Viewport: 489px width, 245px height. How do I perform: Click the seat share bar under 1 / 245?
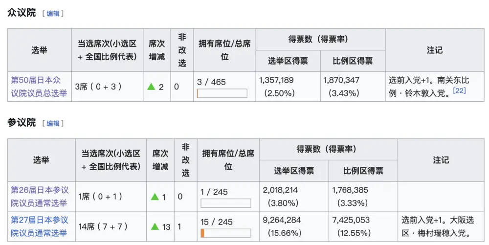tap(225, 203)
